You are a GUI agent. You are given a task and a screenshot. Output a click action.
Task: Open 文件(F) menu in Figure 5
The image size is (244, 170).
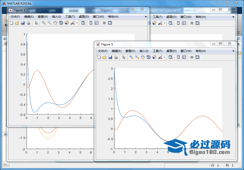click(103, 51)
